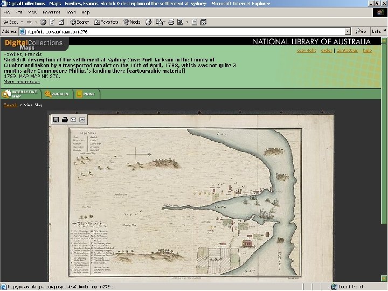Click the Sydney Cove map image
The height and width of the screenshot is (291, 388).
[191, 197]
